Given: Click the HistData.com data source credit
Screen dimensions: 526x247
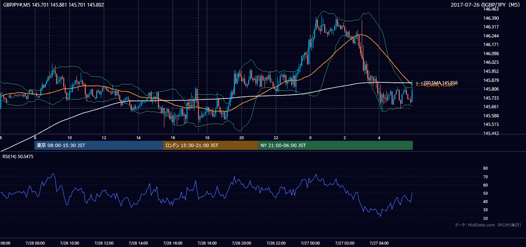Looking at the screenshot, I should (x=488, y=225).
